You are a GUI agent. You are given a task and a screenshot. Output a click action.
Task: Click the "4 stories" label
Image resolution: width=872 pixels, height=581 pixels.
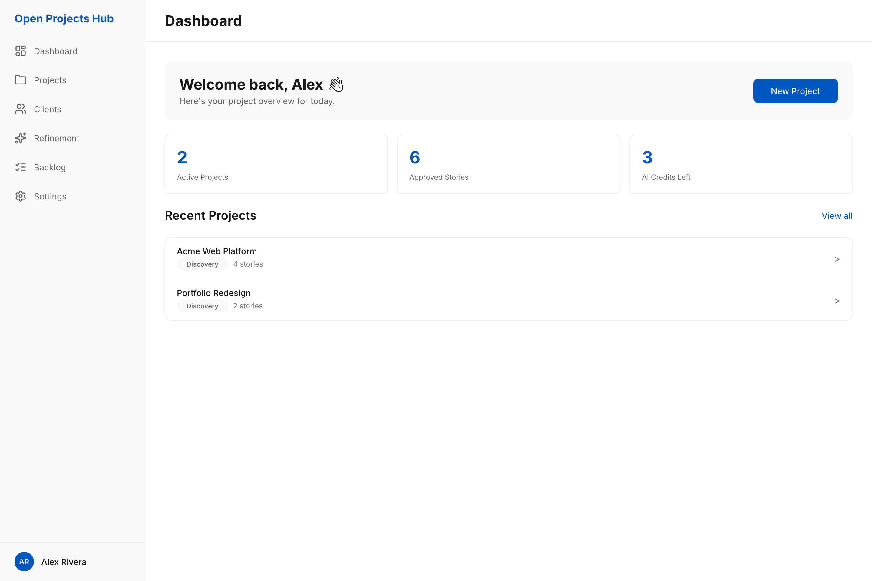pos(248,264)
